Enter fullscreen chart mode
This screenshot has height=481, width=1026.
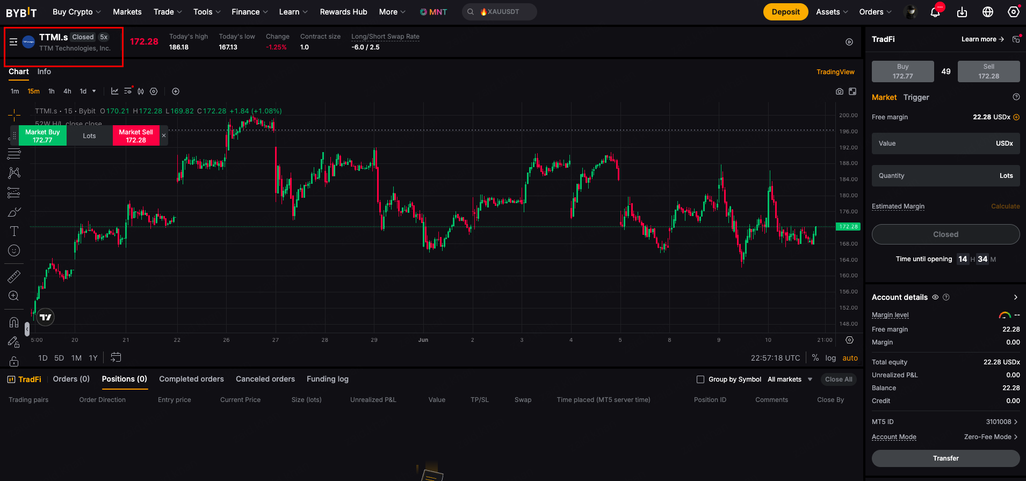pyautogui.click(x=852, y=91)
